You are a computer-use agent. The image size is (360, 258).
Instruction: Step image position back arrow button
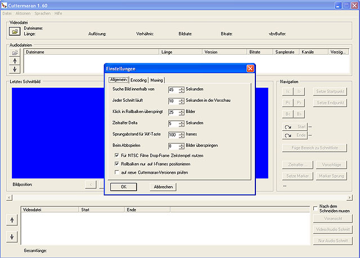(91, 184)
